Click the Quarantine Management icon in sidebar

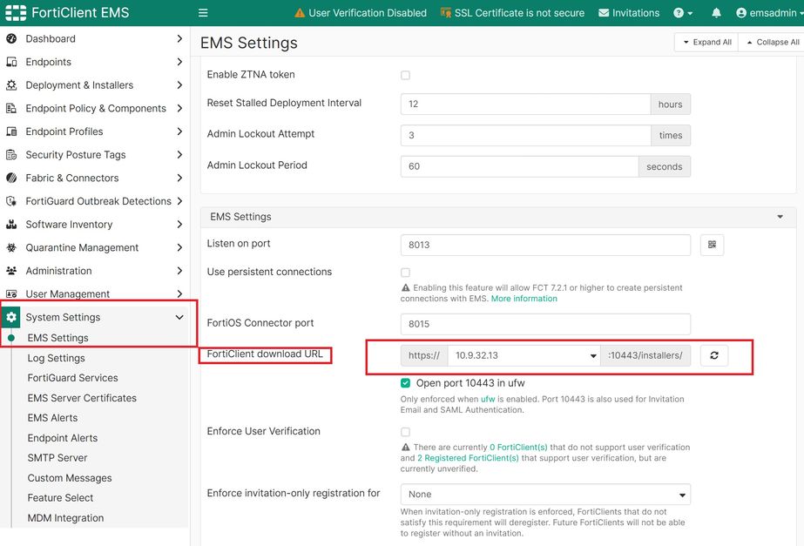pyautogui.click(x=11, y=247)
